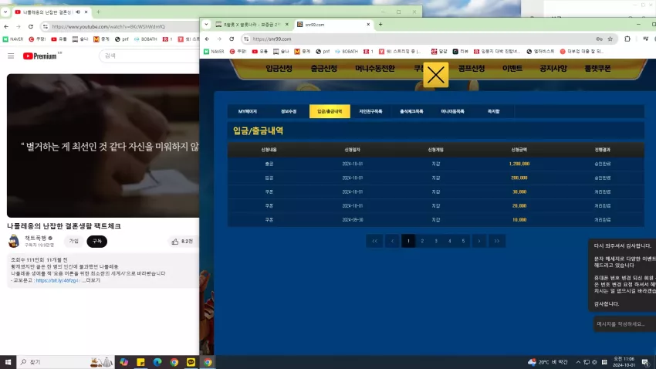Select current pagination page 1
This screenshot has height=369, width=656.
click(x=408, y=241)
